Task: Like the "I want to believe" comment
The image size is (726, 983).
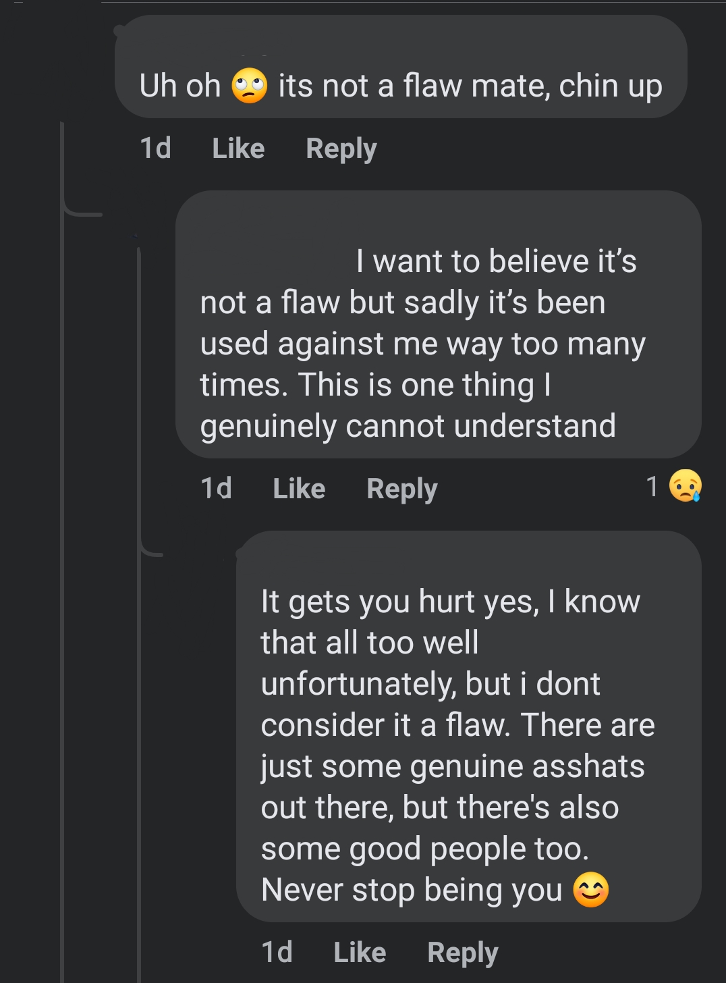Action: (x=299, y=488)
